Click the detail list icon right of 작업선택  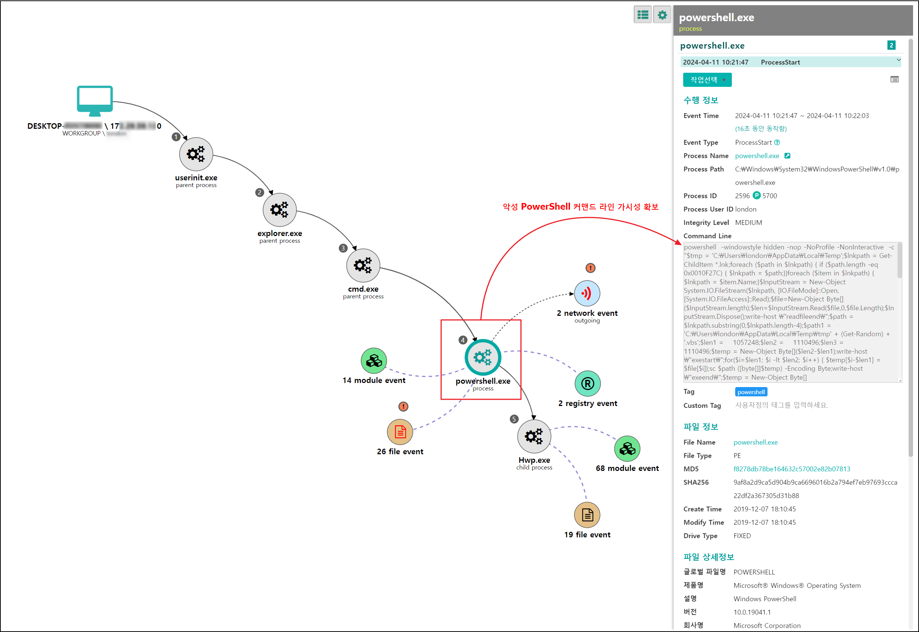pos(894,79)
